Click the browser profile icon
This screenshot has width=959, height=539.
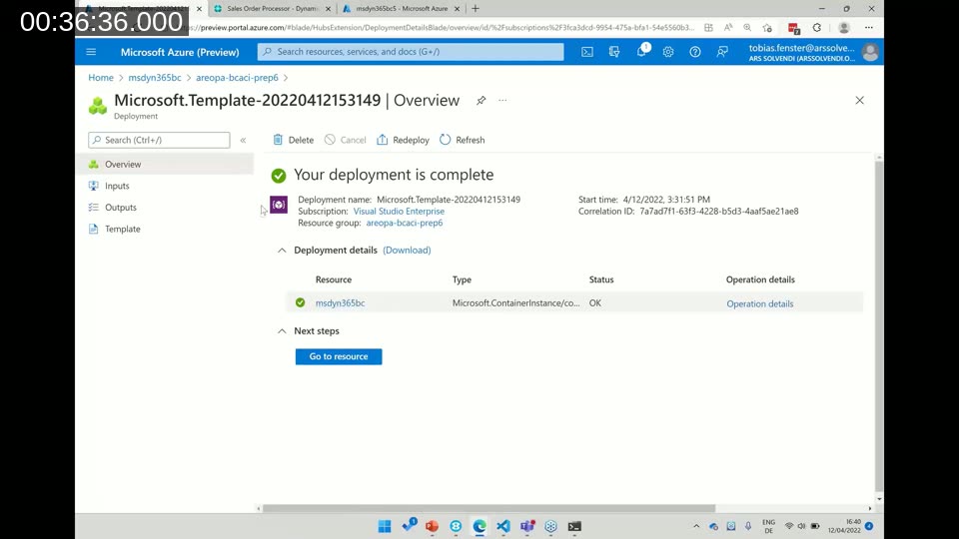point(844,28)
